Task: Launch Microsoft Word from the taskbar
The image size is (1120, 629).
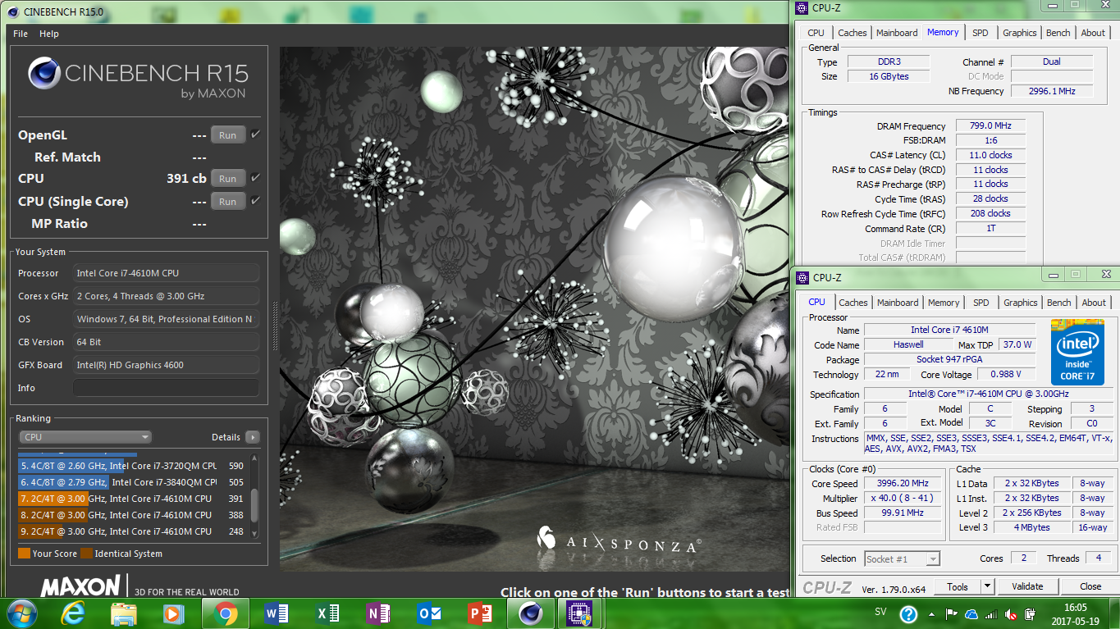Action: tap(277, 613)
